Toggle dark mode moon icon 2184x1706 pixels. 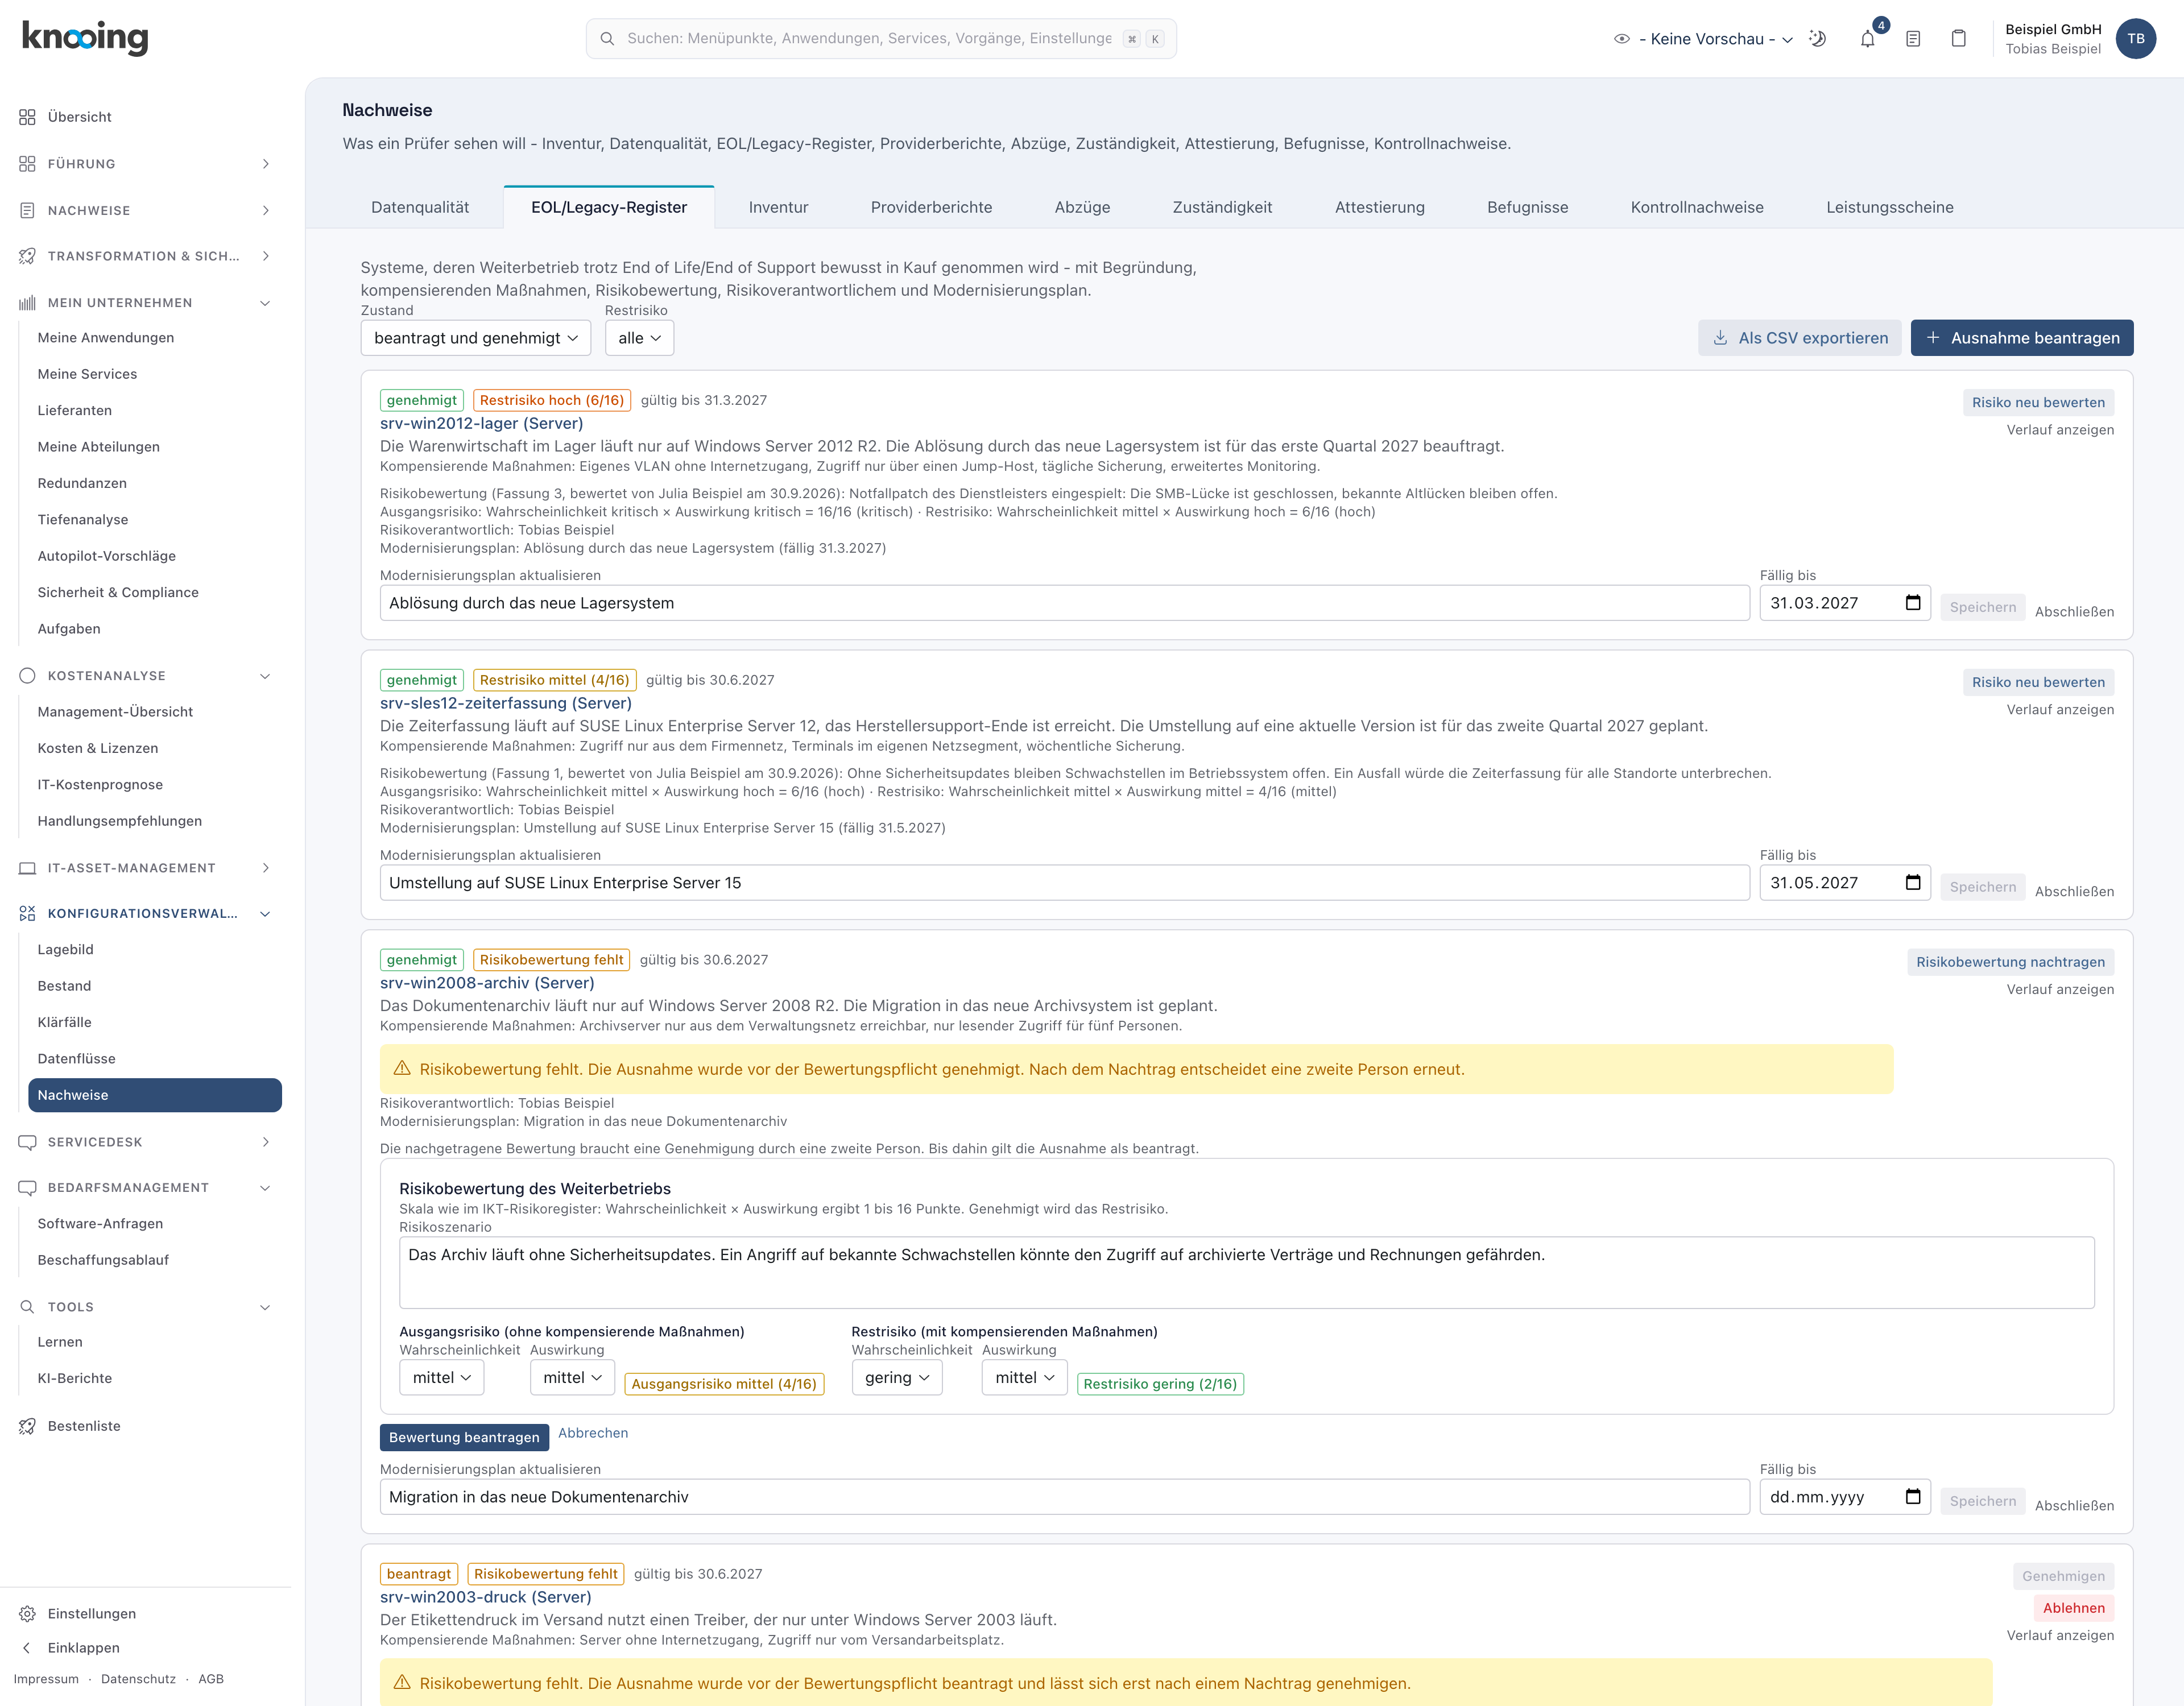pos(1818,39)
